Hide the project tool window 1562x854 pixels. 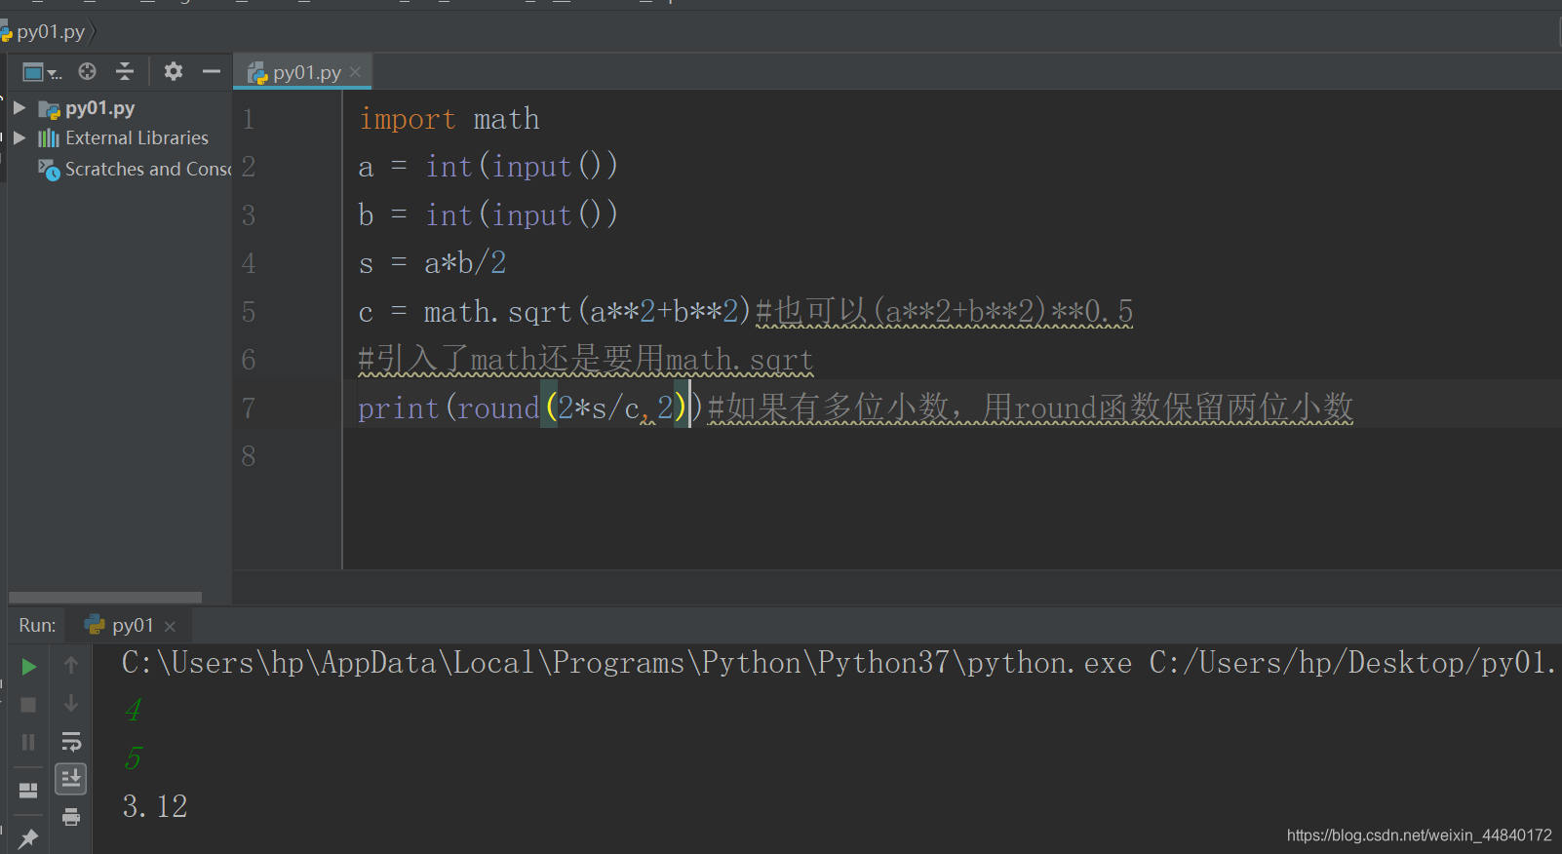(212, 71)
